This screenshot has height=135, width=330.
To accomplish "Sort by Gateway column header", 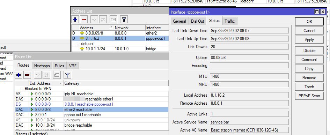I will coord(116,83).
